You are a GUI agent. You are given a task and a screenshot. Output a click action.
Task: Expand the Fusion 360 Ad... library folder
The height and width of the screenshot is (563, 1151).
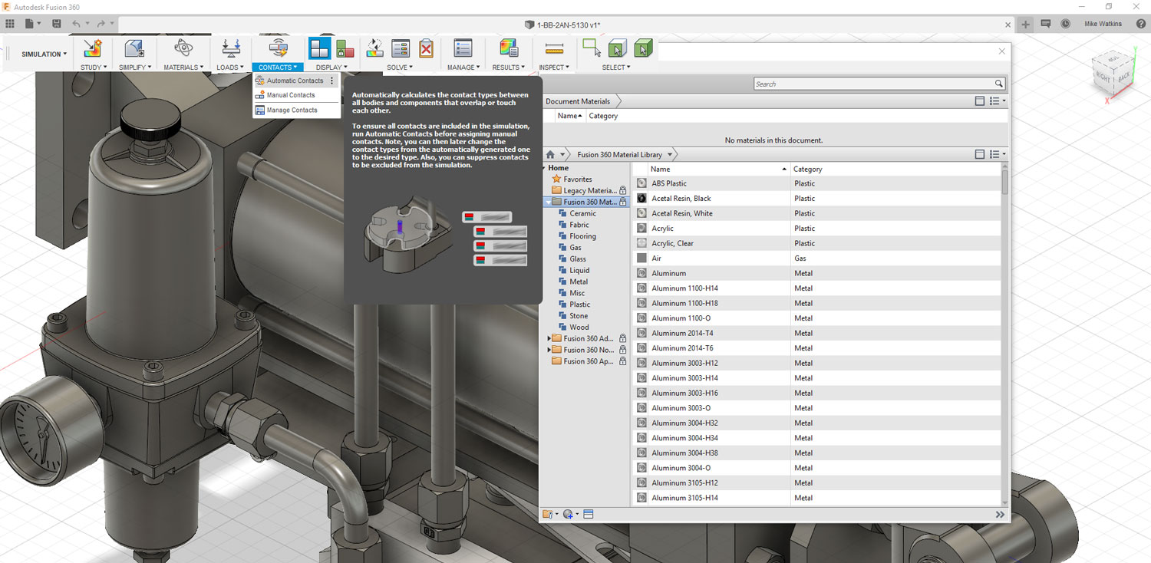549,338
